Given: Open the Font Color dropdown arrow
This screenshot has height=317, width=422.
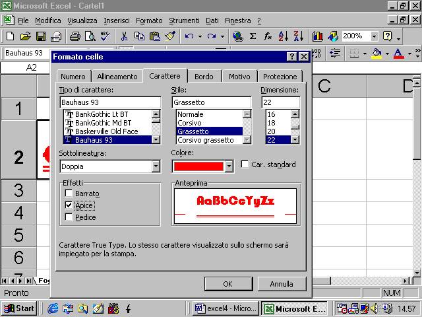Looking at the screenshot, I should coord(409,53).
